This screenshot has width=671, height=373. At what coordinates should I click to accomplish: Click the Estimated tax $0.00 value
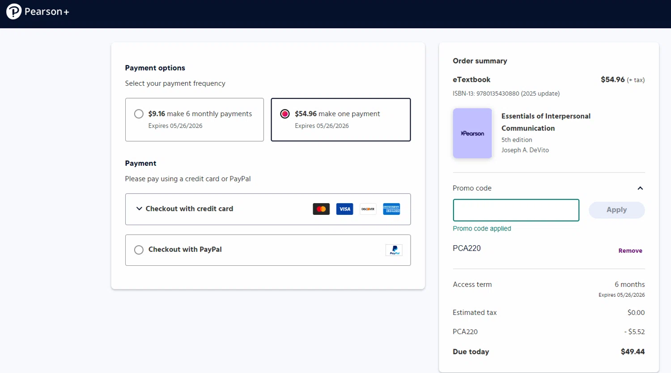point(636,313)
